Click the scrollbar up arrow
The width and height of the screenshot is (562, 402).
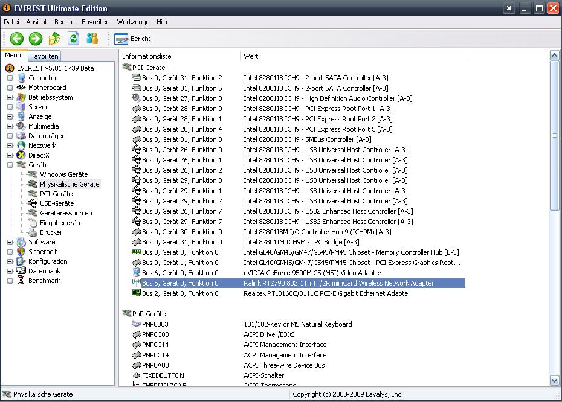[x=555, y=56]
